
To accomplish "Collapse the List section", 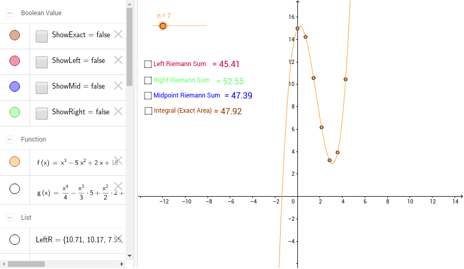I will 9,218.
